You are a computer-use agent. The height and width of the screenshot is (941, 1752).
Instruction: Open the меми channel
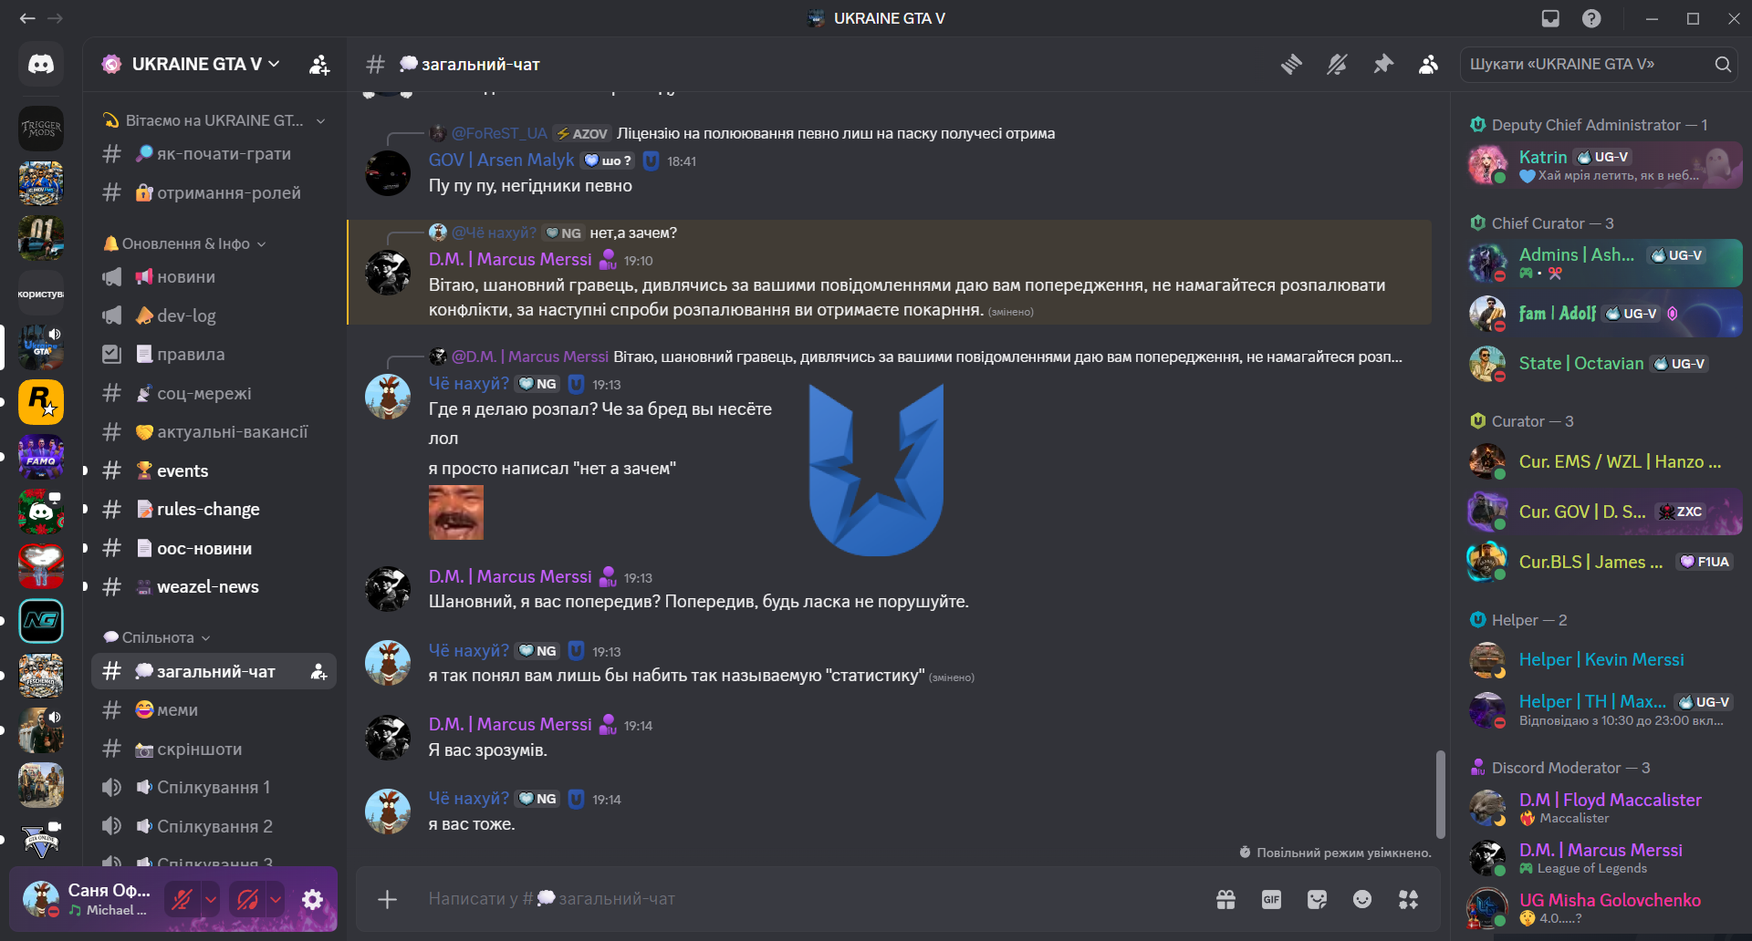coord(214,709)
